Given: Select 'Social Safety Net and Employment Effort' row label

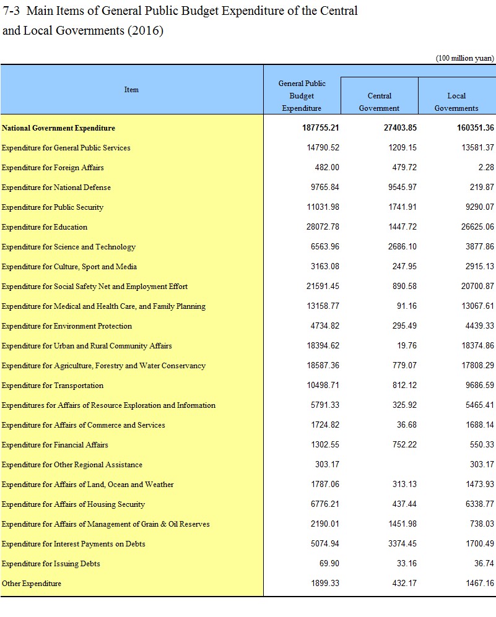Looking at the screenshot, I should tap(95, 287).
